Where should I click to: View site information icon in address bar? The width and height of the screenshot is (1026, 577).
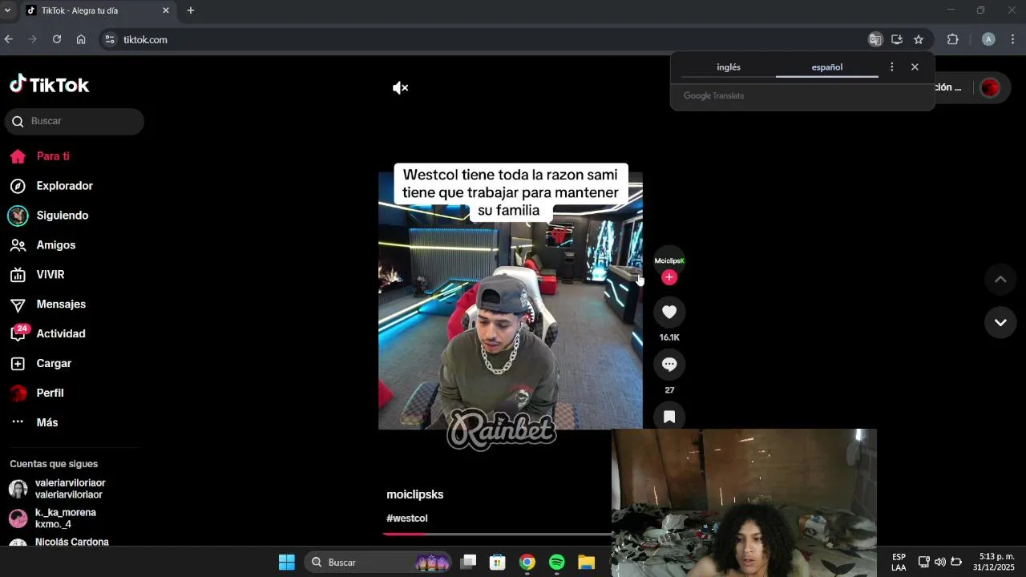[x=110, y=39]
